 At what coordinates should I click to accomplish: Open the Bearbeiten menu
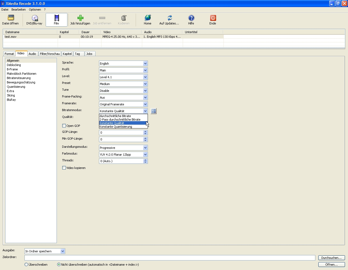(x=18, y=10)
